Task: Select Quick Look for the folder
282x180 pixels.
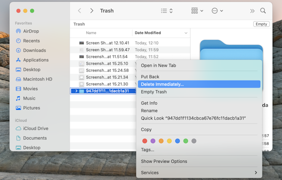Action: click(193, 118)
